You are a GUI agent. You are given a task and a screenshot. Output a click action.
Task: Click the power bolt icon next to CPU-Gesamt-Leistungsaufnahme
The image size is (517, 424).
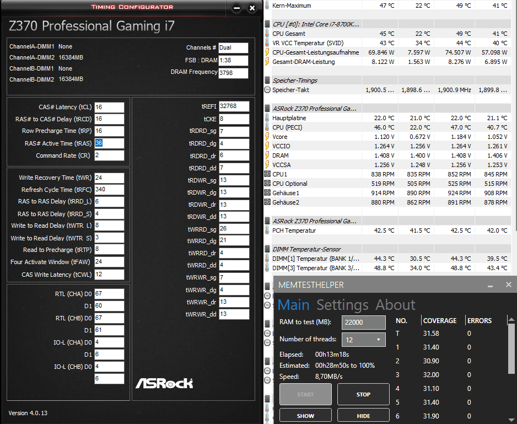(x=267, y=52)
